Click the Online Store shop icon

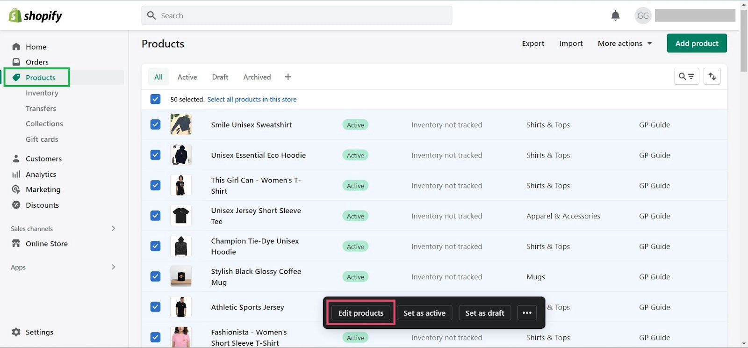[x=16, y=244]
